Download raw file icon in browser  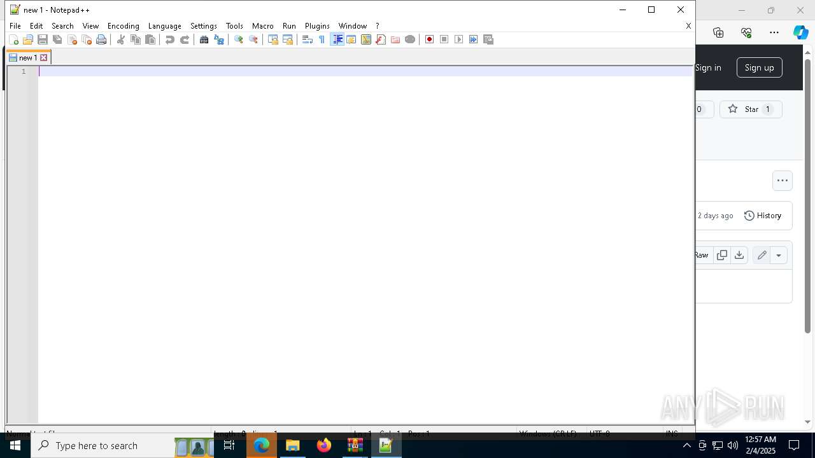tap(739, 255)
